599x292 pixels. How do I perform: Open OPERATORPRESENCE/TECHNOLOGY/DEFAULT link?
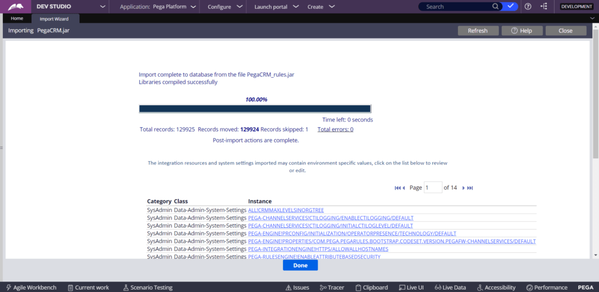pyautogui.click(x=352, y=233)
